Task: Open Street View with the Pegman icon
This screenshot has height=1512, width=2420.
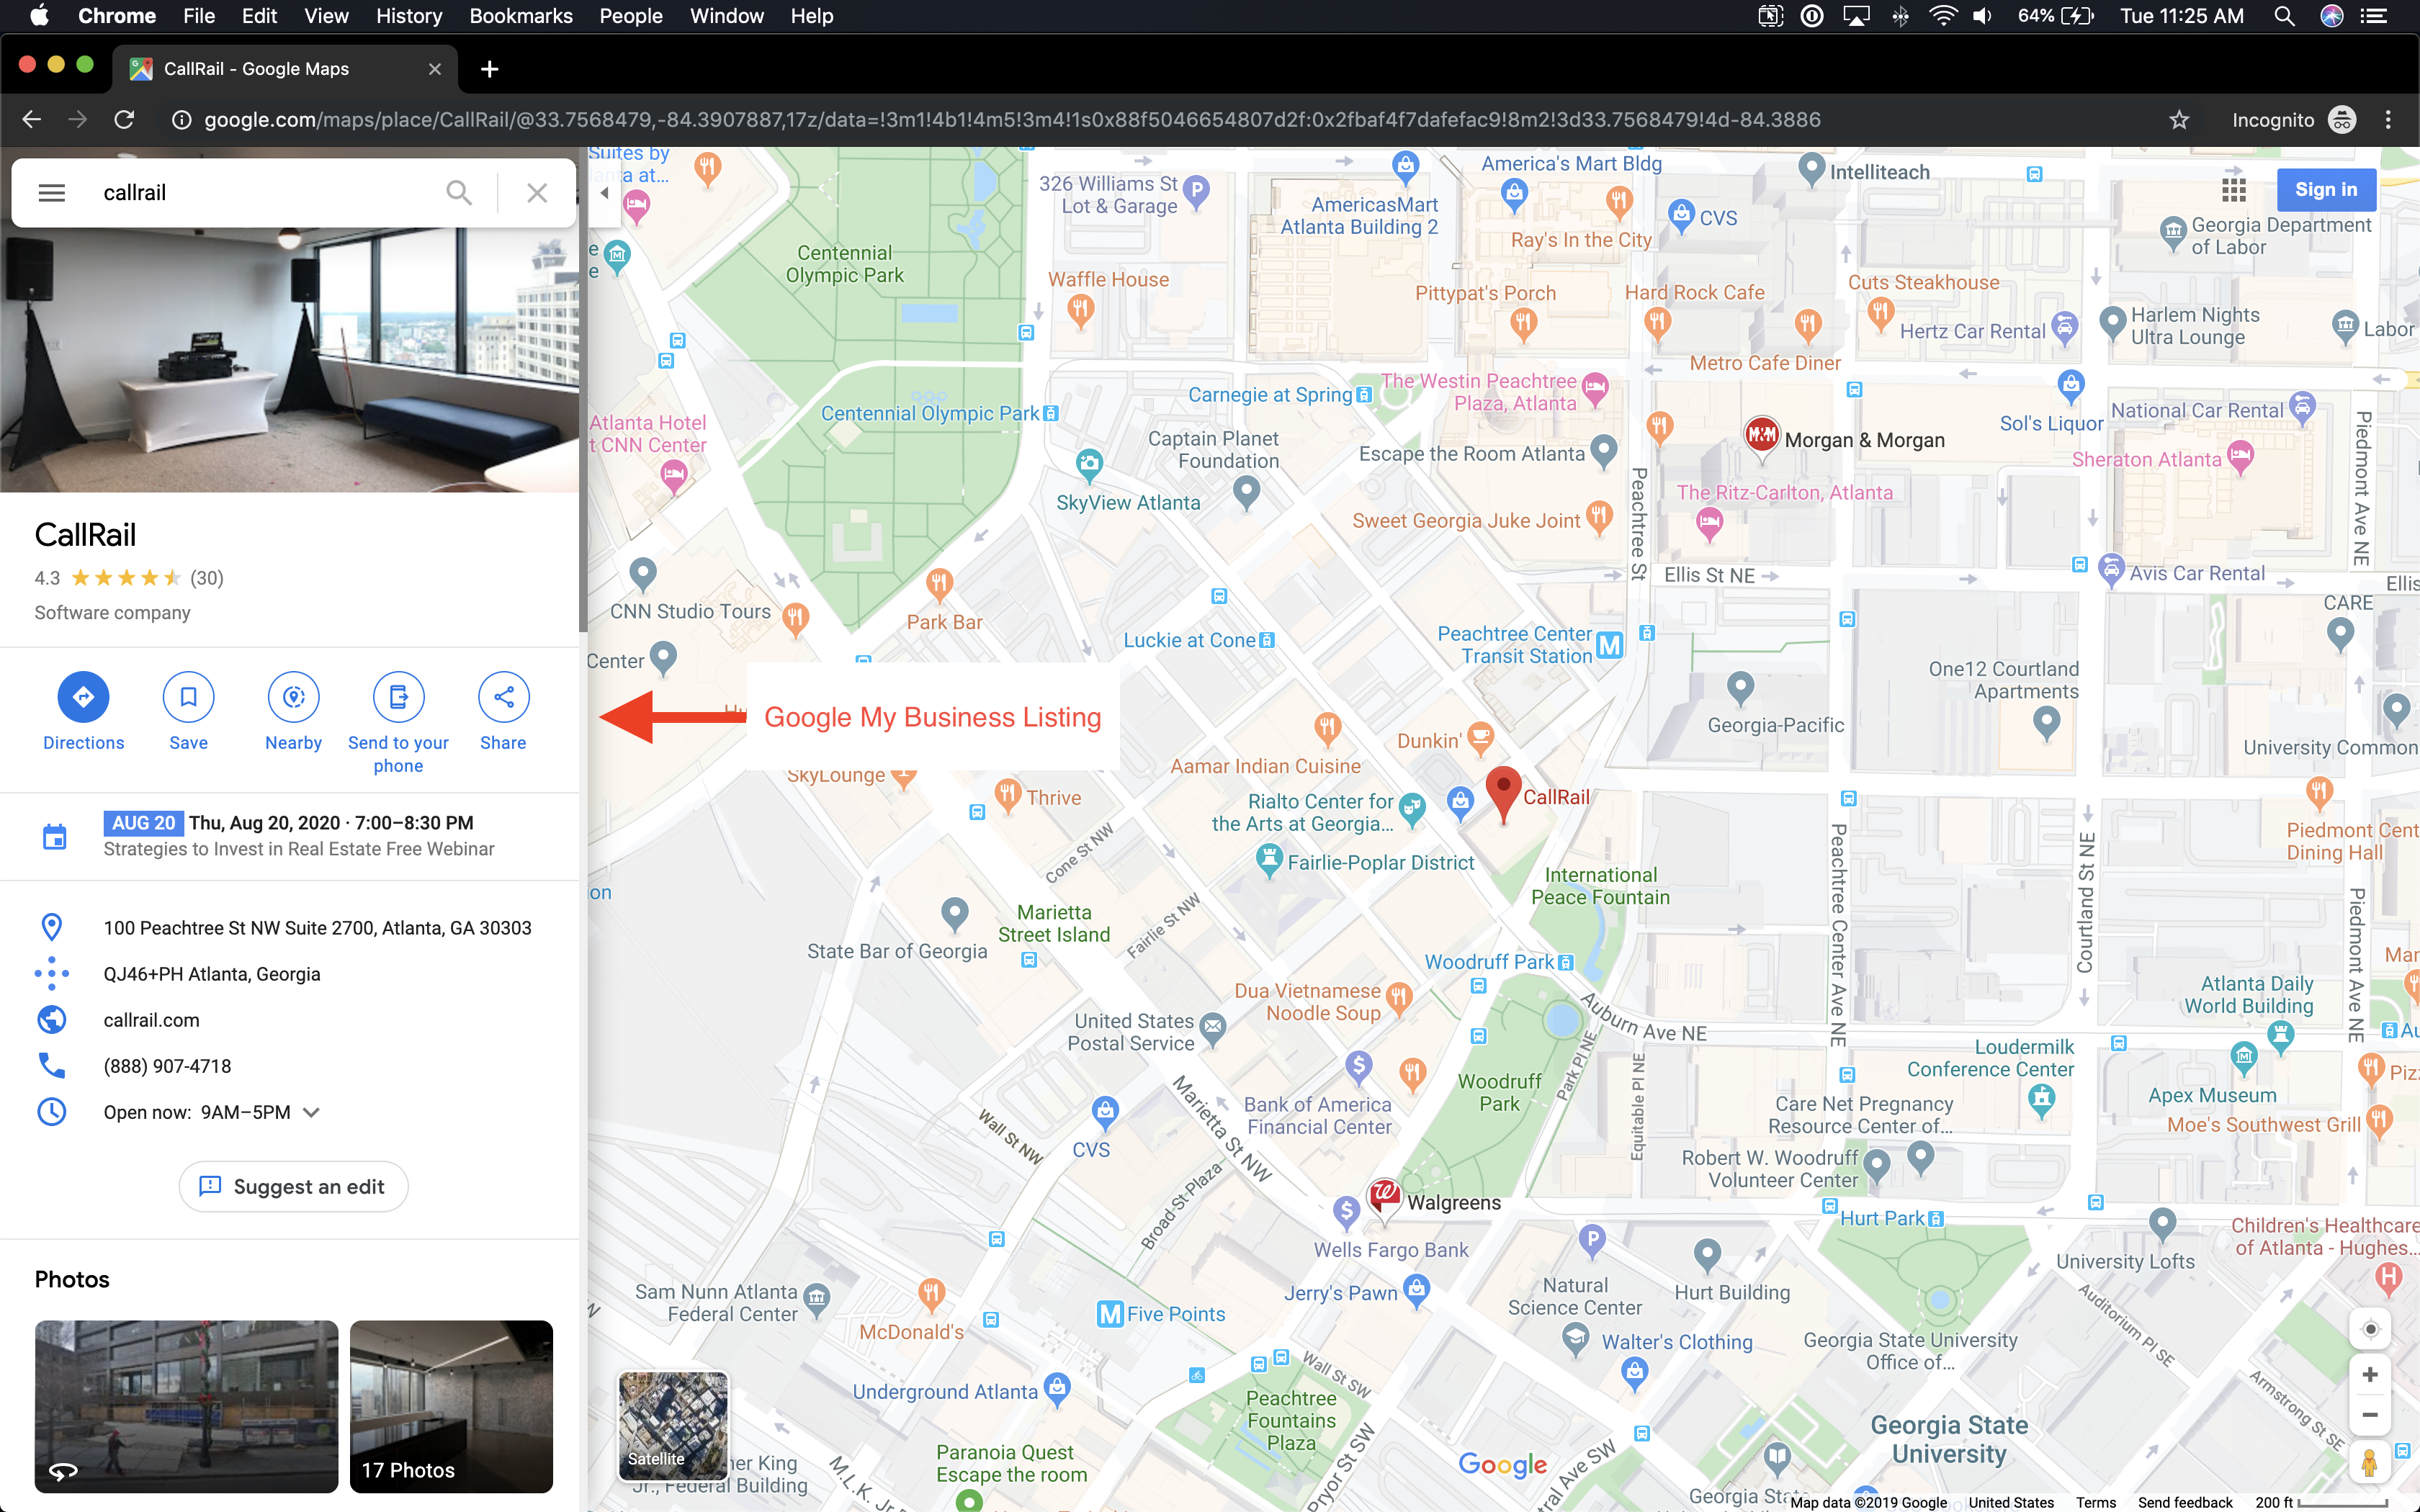Action: [x=2369, y=1463]
